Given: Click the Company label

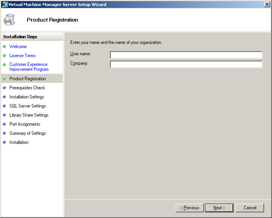Looking at the screenshot, I should coord(79,63).
